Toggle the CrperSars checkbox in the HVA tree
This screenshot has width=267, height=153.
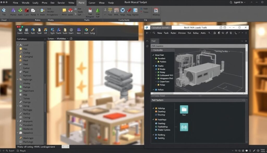(x=158, y=82)
